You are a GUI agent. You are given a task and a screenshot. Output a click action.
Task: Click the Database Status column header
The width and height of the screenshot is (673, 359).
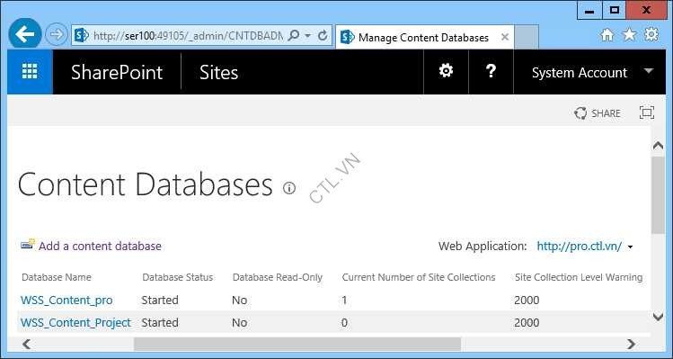coord(178,277)
